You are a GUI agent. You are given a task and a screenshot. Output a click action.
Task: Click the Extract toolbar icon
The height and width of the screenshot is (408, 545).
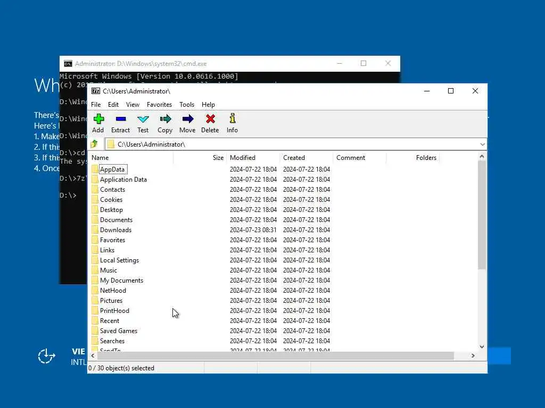click(121, 119)
